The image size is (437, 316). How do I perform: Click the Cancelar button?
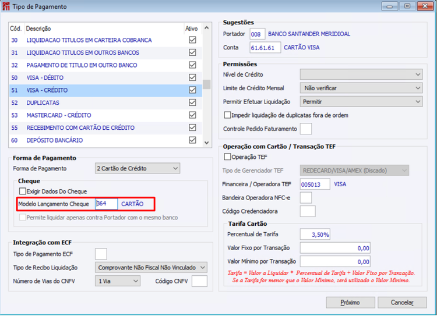(x=402, y=303)
